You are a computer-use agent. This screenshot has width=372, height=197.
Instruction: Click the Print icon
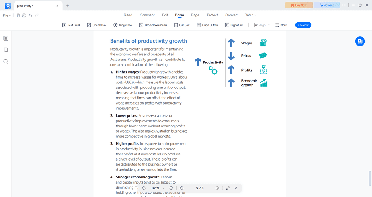[24, 16]
